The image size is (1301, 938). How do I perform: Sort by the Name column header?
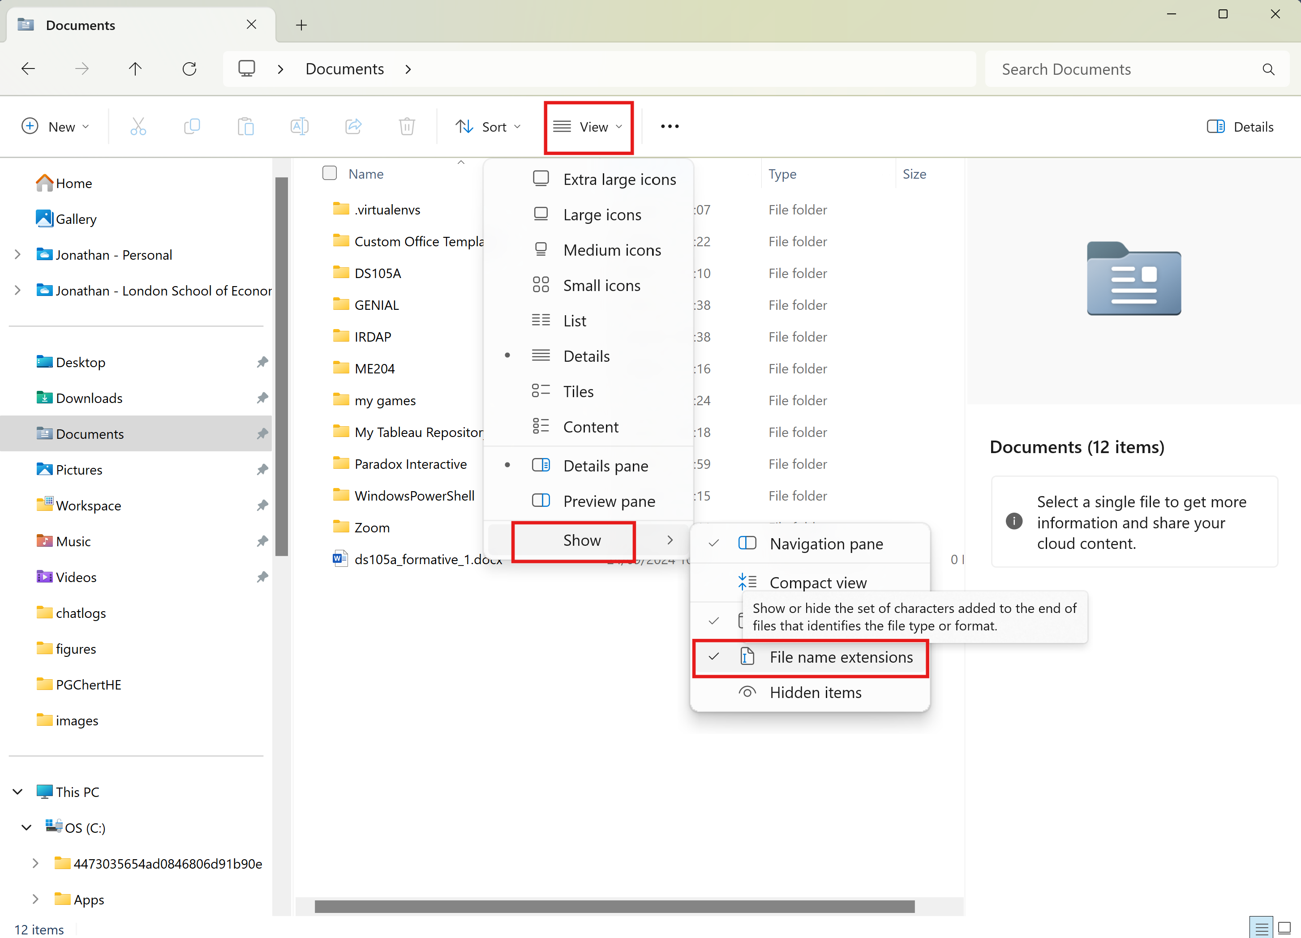pyautogui.click(x=366, y=174)
